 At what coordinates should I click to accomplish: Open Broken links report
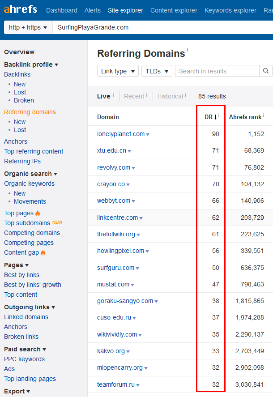21,337
